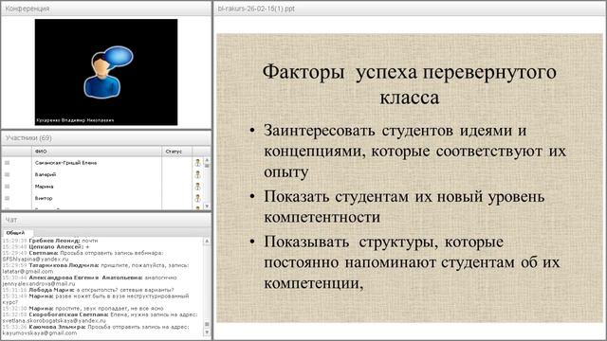This screenshot has width=607, height=341.
Task: Click email kayumovskaya@gmail.com in chat
Action: tap(40, 332)
